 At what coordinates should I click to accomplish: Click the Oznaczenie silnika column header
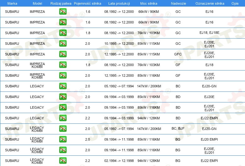click(x=210, y=3)
